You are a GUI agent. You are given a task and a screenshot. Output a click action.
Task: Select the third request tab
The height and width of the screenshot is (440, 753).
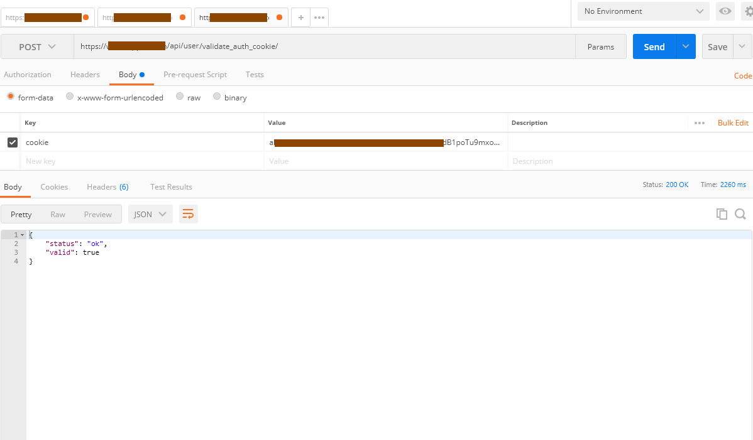(x=241, y=18)
